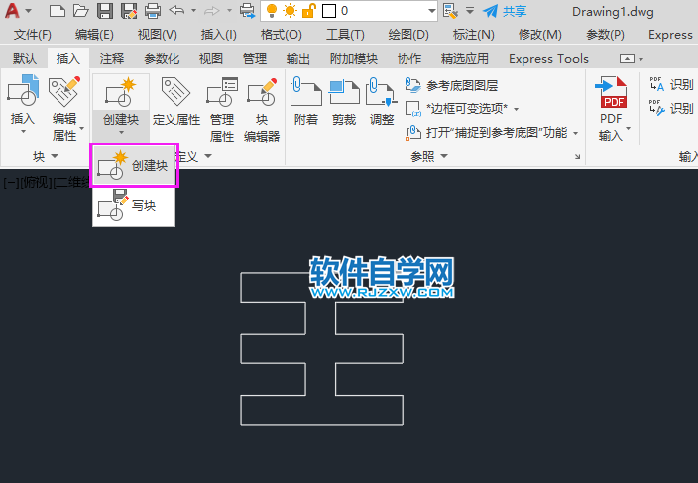
Task: Expand the 块定义 panel arrow
Action: tap(208, 156)
